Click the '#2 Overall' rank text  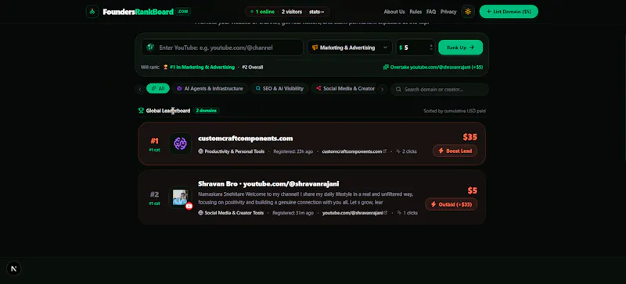pyautogui.click(x=252, y=67)
